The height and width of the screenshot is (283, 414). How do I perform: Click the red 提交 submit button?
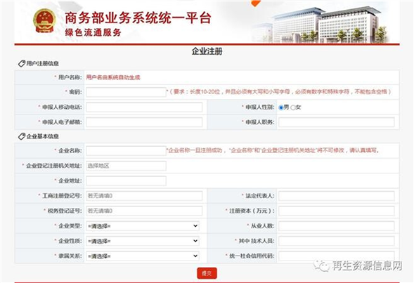[207, 273]
